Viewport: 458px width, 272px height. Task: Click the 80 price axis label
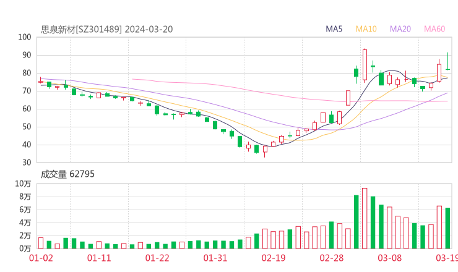click(27, 73)
